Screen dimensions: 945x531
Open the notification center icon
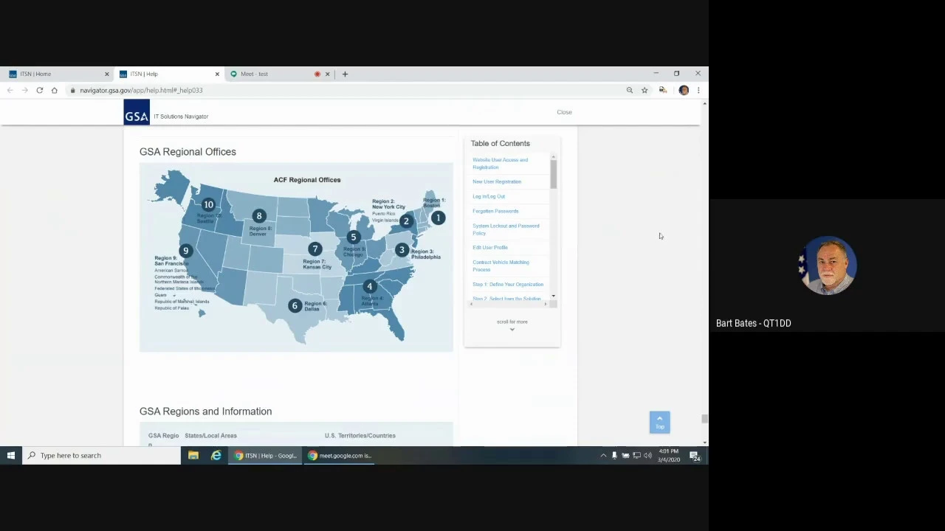[x=695, y=456]
